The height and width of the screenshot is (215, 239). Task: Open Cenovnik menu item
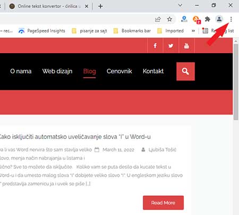[x=119, y=71]
